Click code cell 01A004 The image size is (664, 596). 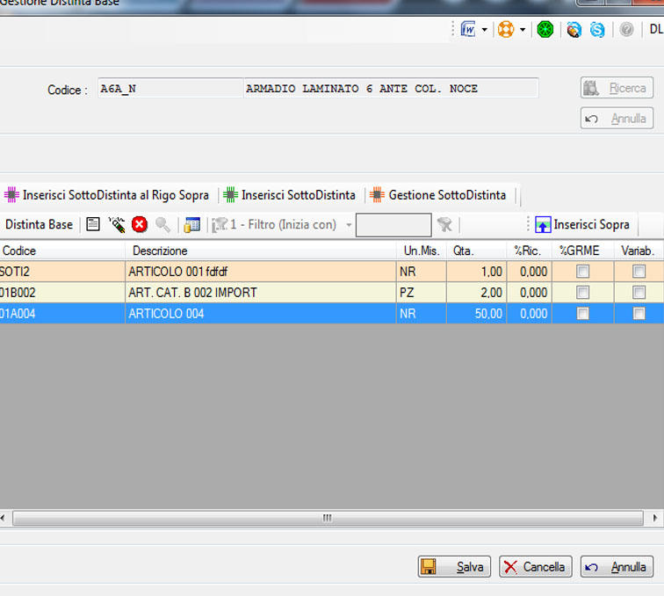coord(62,314)
